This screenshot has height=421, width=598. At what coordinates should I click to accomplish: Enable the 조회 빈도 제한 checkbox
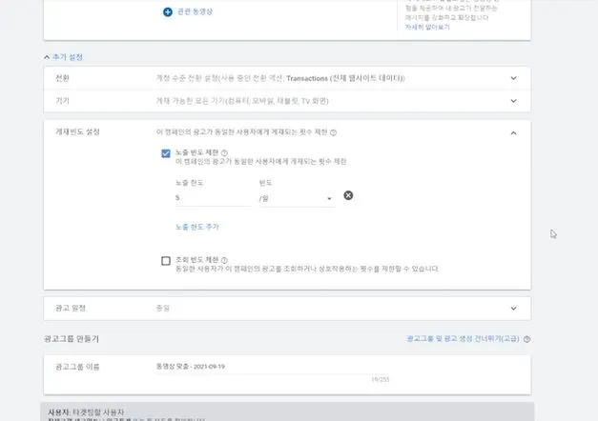pos(166,261)
